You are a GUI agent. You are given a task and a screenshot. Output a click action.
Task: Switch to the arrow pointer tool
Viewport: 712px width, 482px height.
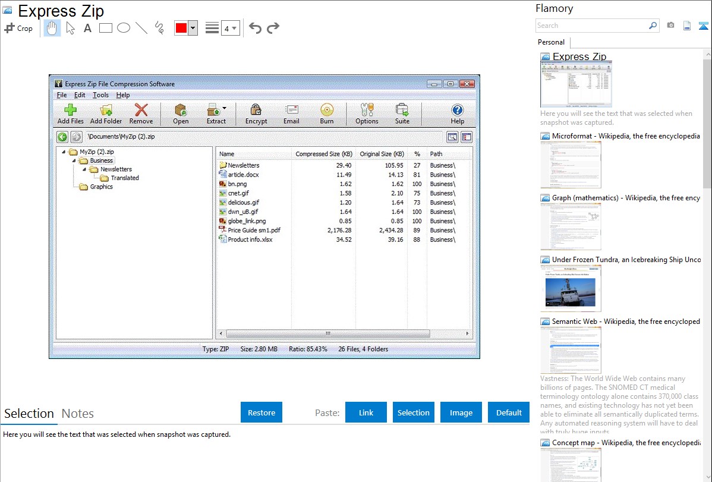tap(70, 28)
